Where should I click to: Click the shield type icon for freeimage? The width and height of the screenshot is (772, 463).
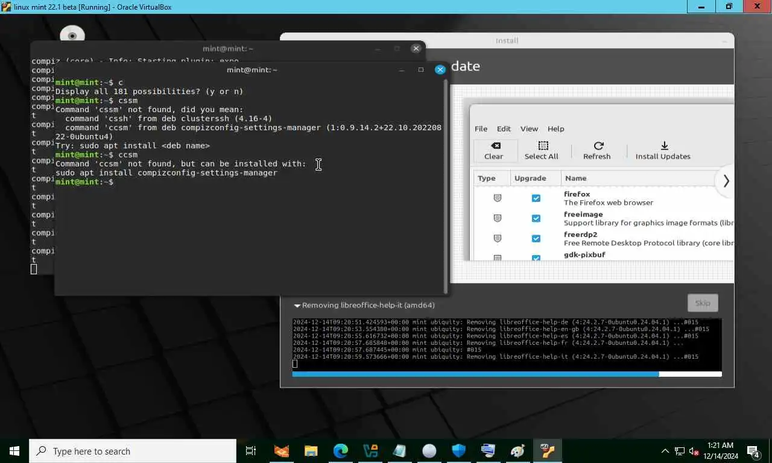click(498, 218)
